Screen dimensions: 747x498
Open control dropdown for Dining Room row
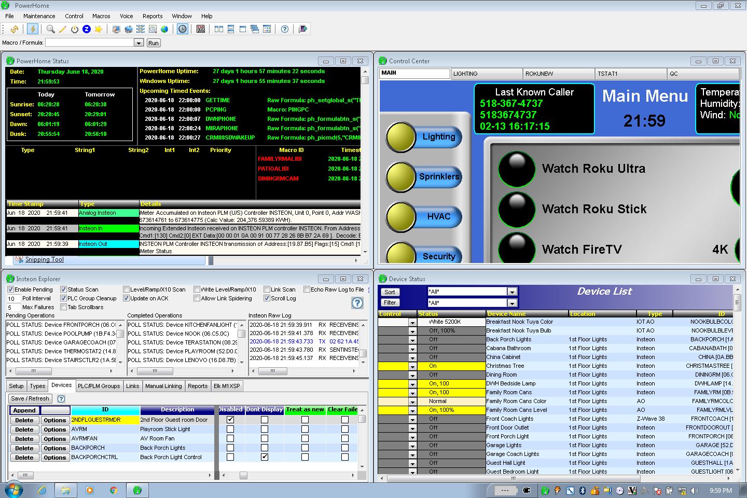[x=412, y=375]
